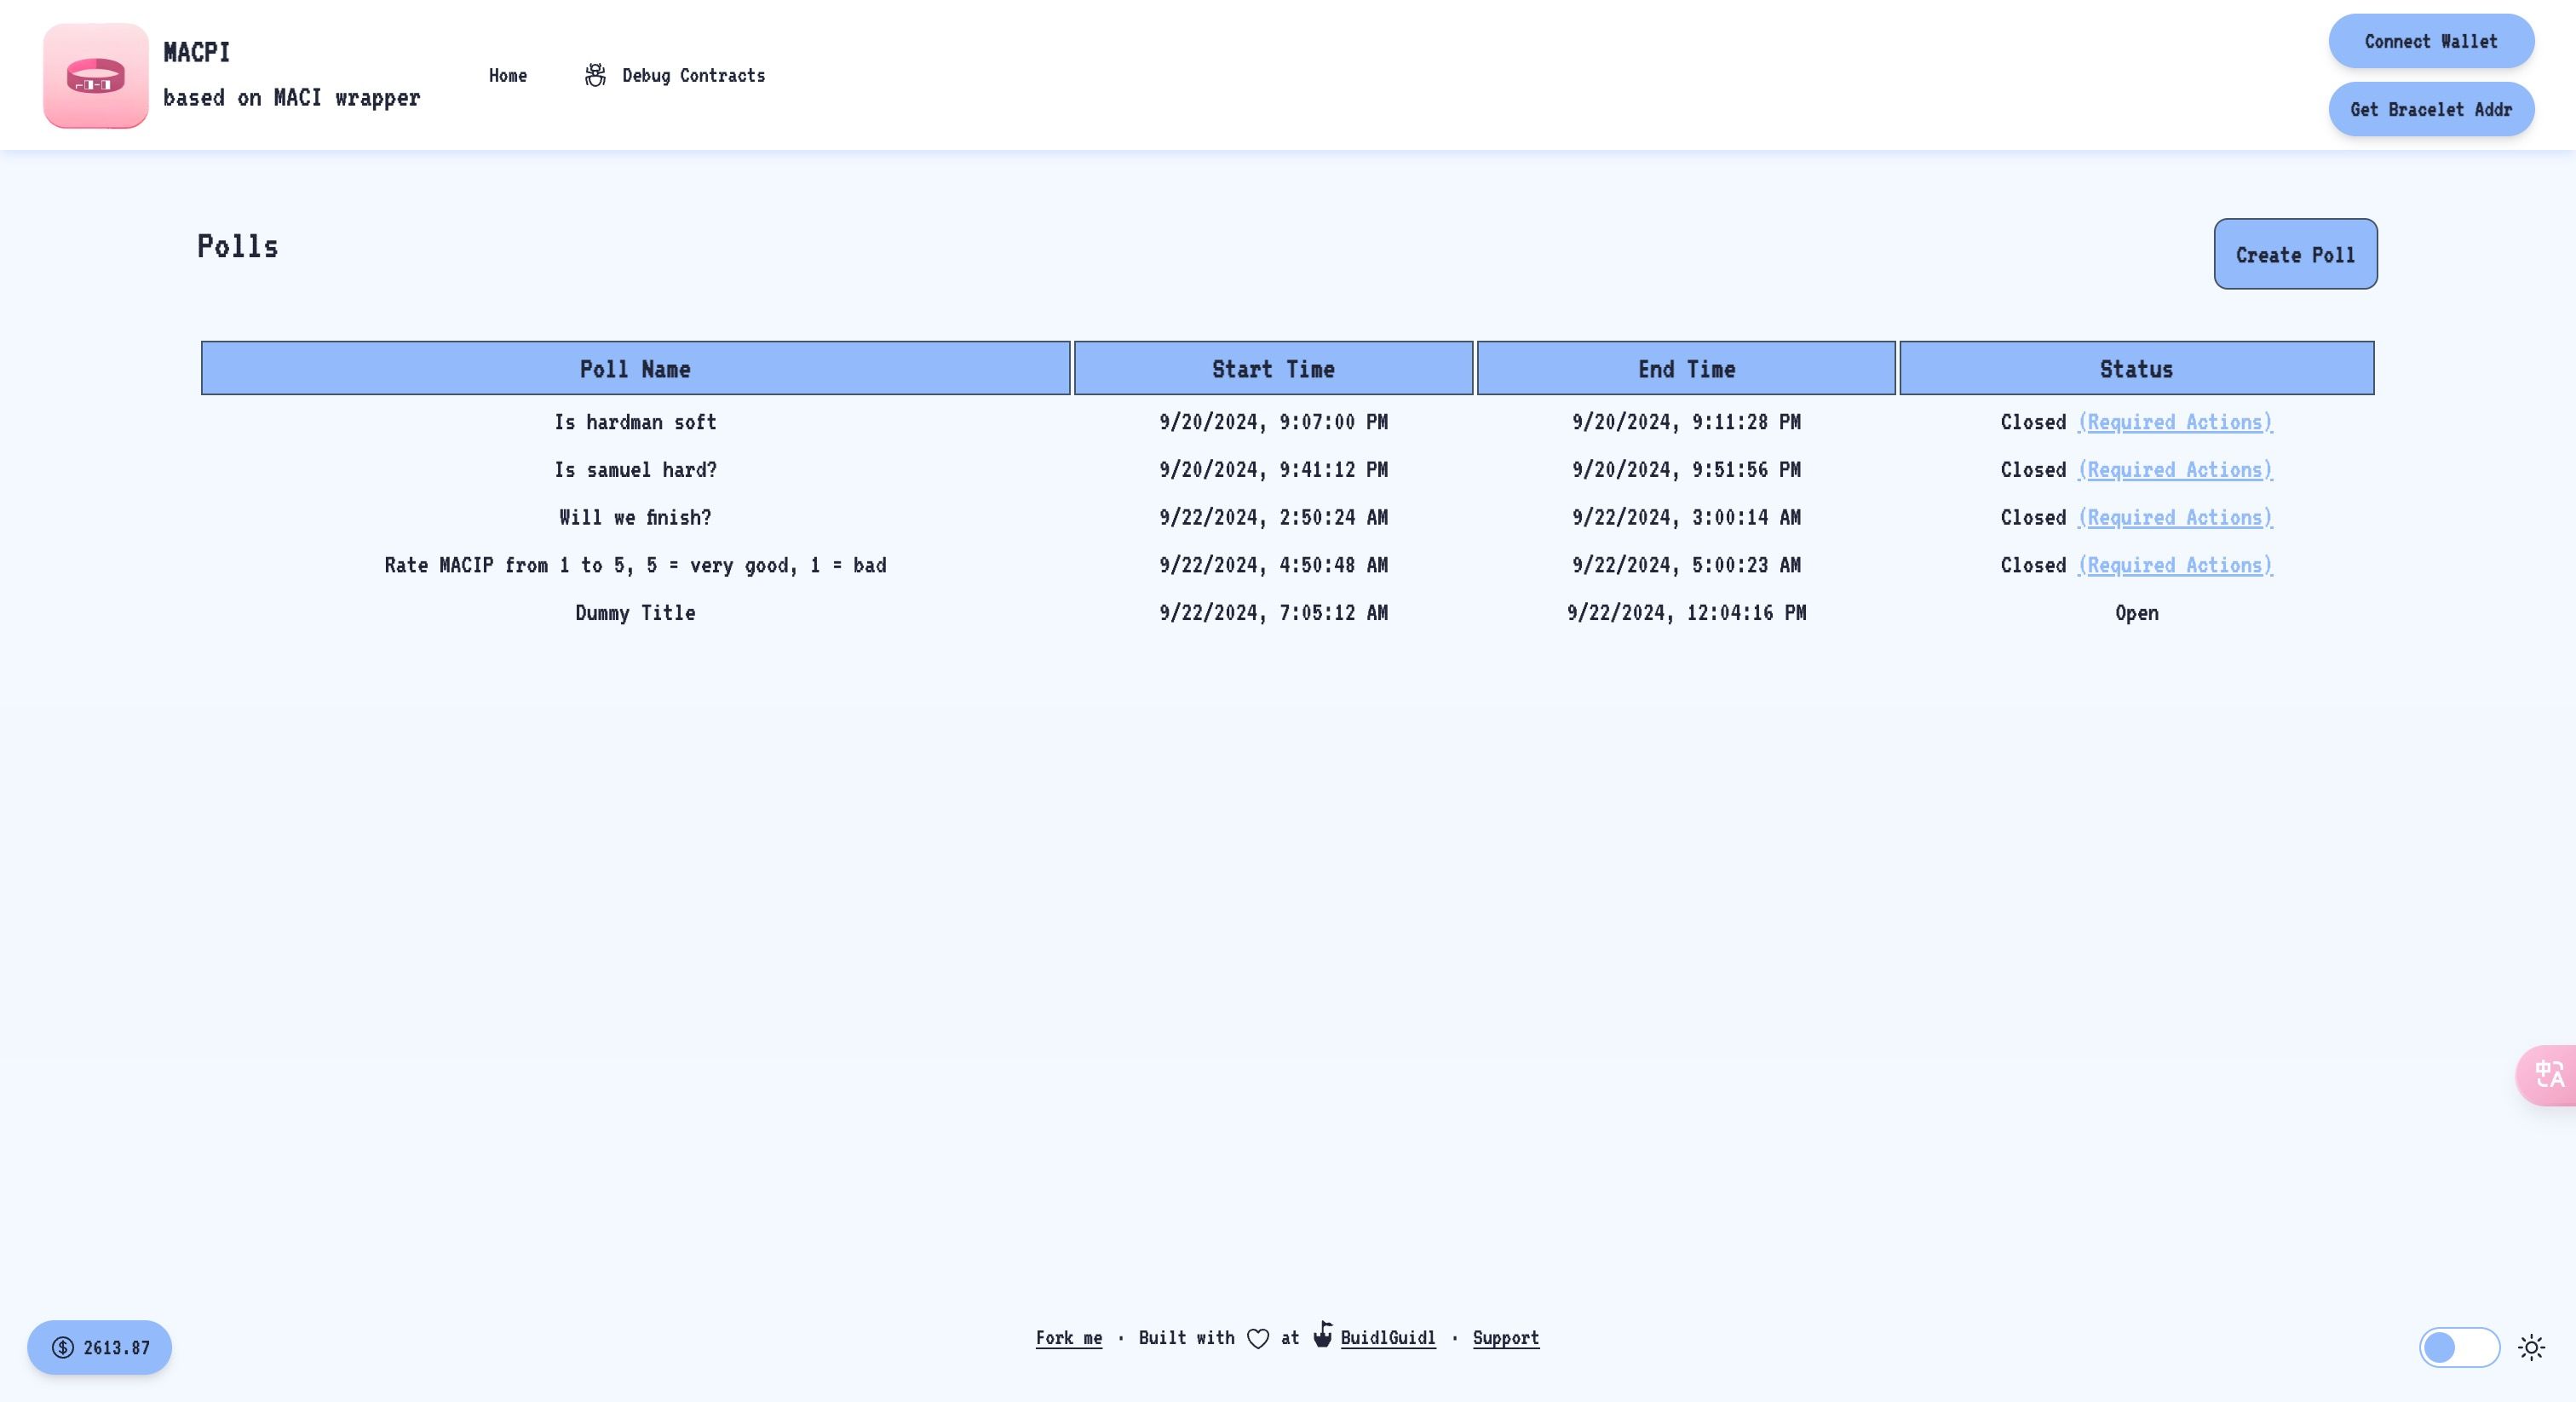Click Create Poll button

tap(2297, 254)
